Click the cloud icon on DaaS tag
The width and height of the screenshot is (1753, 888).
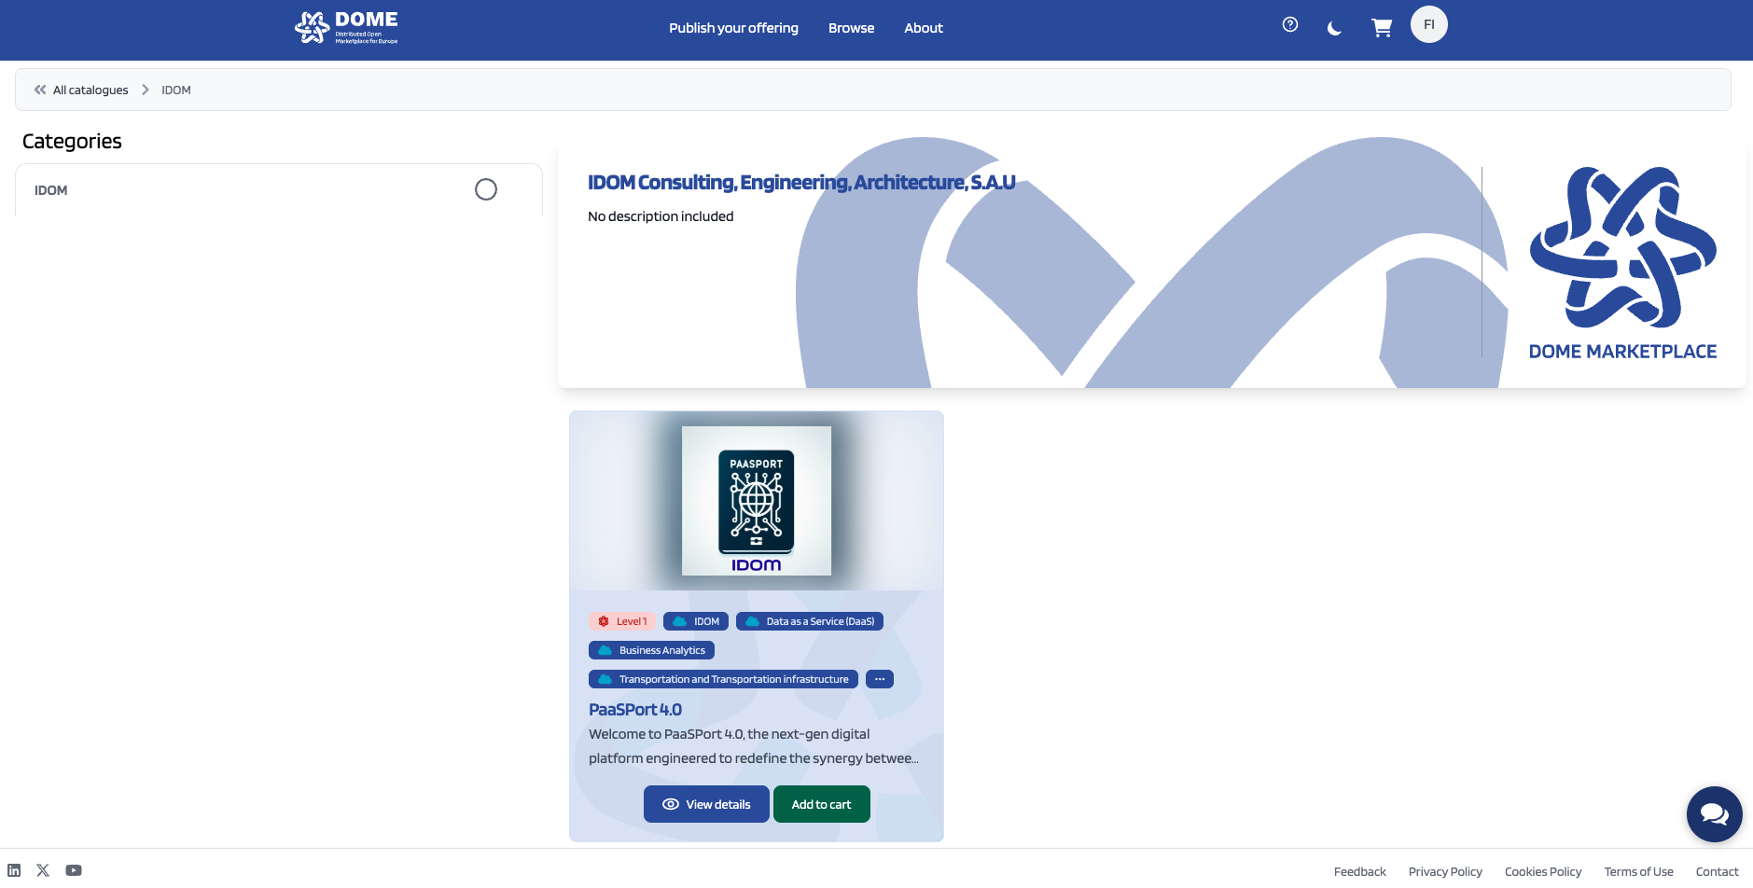coord(752,621)
